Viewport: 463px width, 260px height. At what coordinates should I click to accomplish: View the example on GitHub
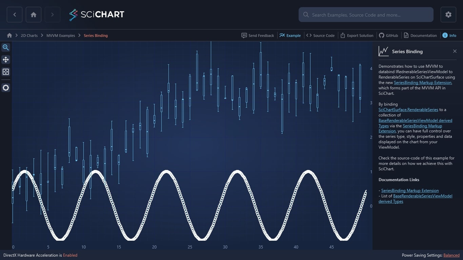[x=388, y=35]
